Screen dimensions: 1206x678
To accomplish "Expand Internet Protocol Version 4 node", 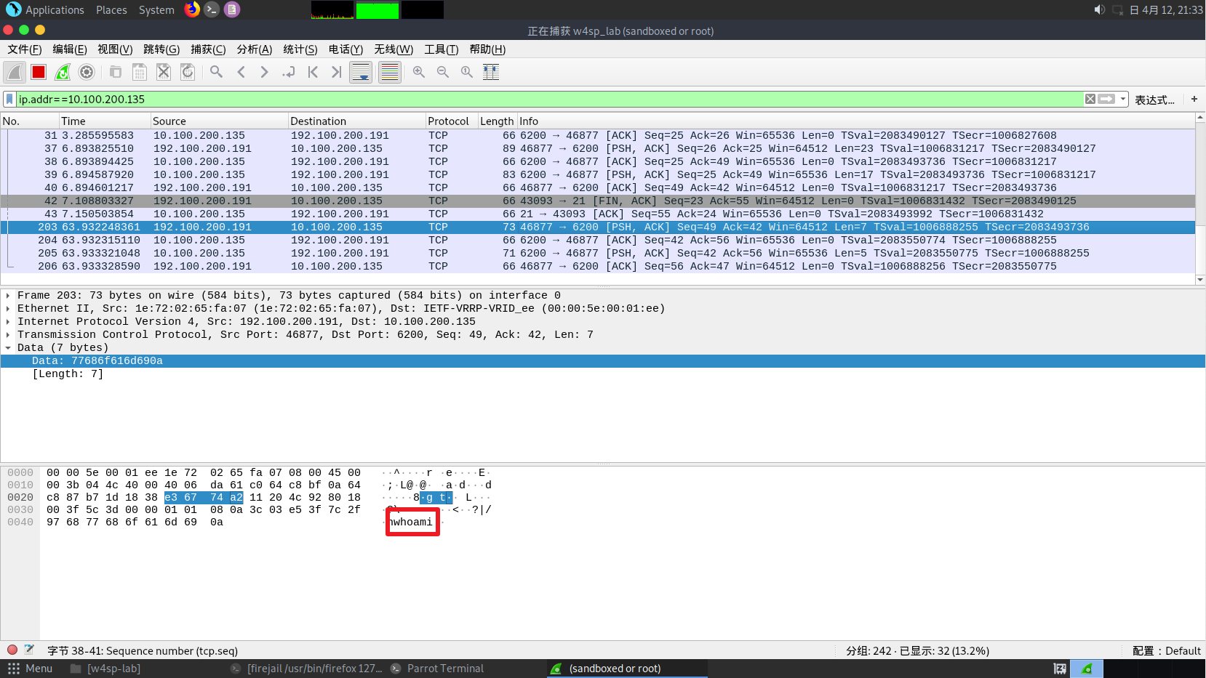I will (x=8, y=322).
